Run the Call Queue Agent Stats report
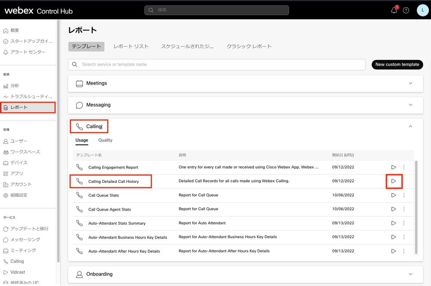 [393, 209]
